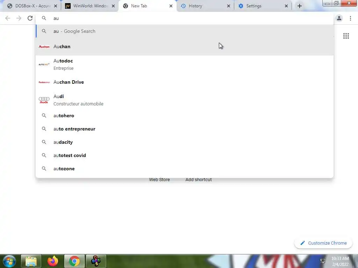Reload the current page
The width and height of the screenshot is (358, 268).
(30, 18)
